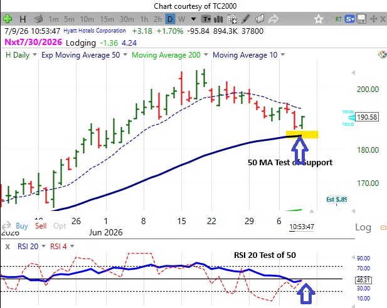Click the '50 MA Test of Support' annotation
This screenshot has width=387, height=308.
click(290, 163)
